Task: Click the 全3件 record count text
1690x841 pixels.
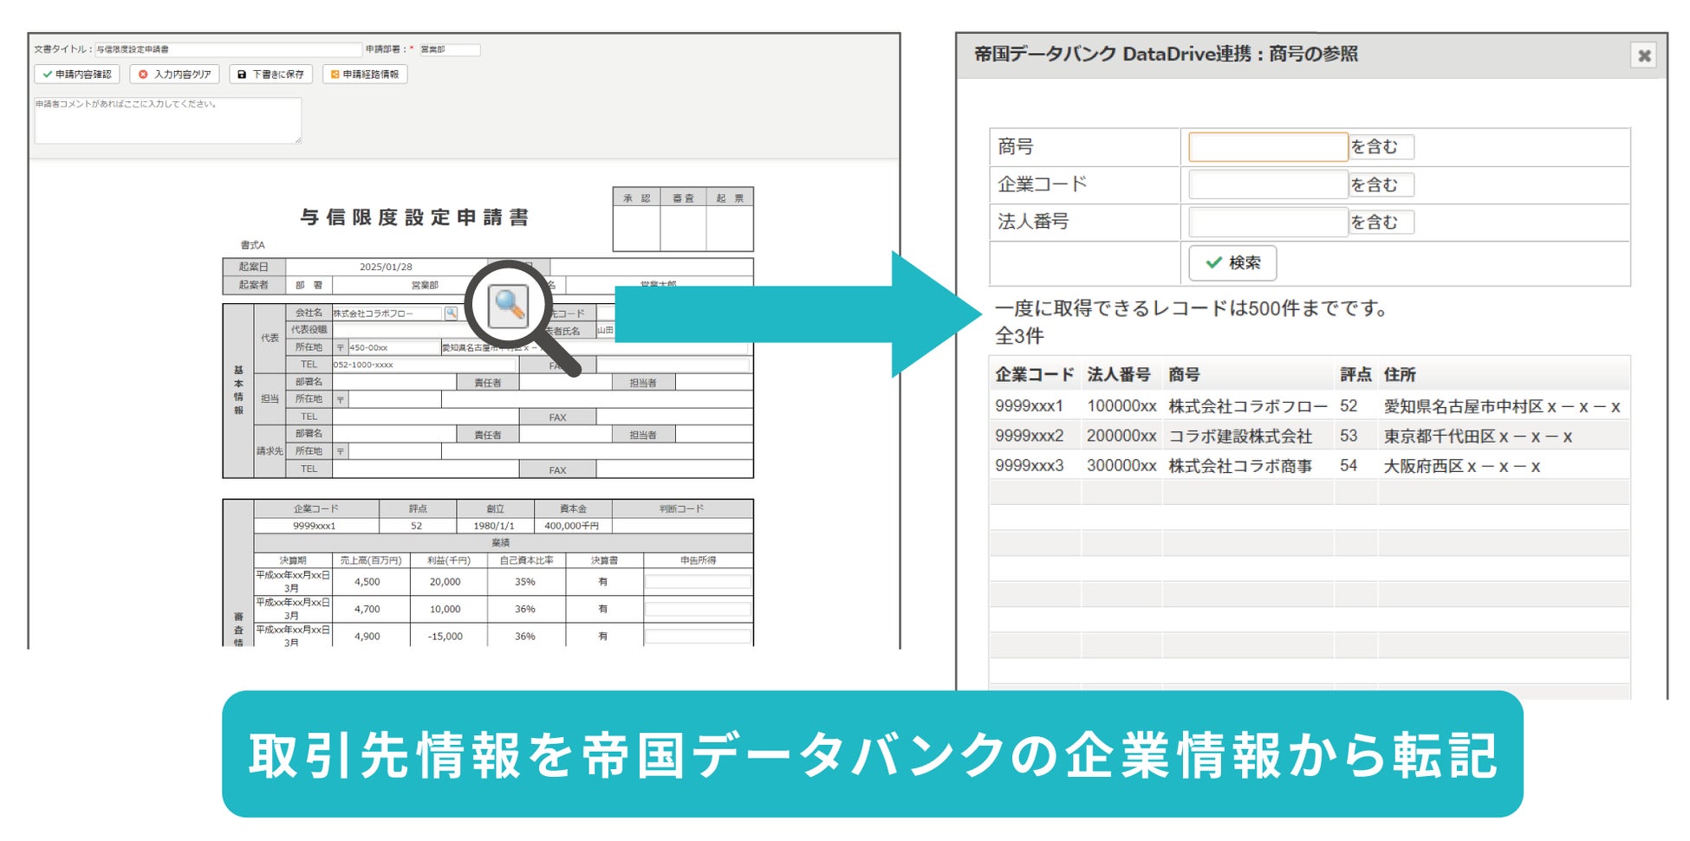Action: [1019, 336]
